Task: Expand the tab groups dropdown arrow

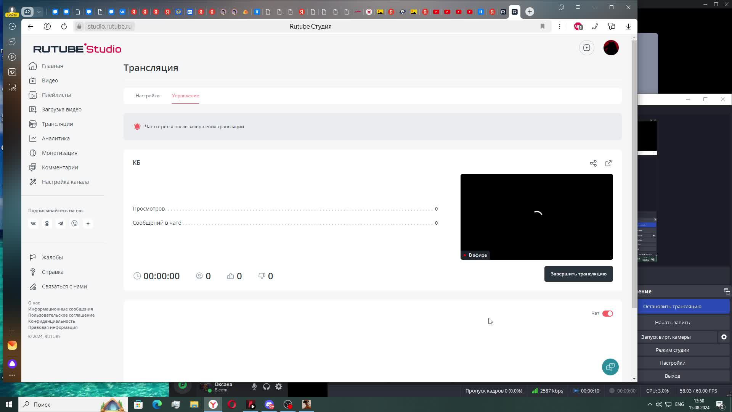Action: click(39, 12)
